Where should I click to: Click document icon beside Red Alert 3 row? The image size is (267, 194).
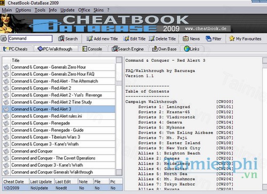[6, 109]
